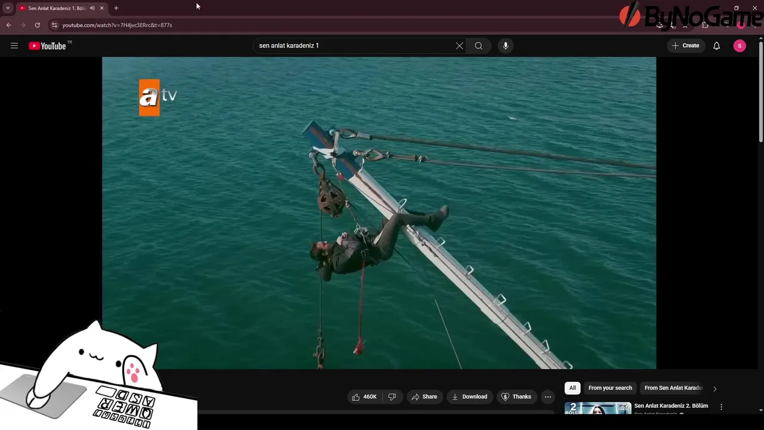The image size is (764, 430).
Task: Open a new browser tab
Action: (x=116, y=8)
